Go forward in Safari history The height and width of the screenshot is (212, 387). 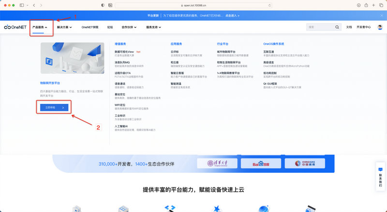coord(41,5)
